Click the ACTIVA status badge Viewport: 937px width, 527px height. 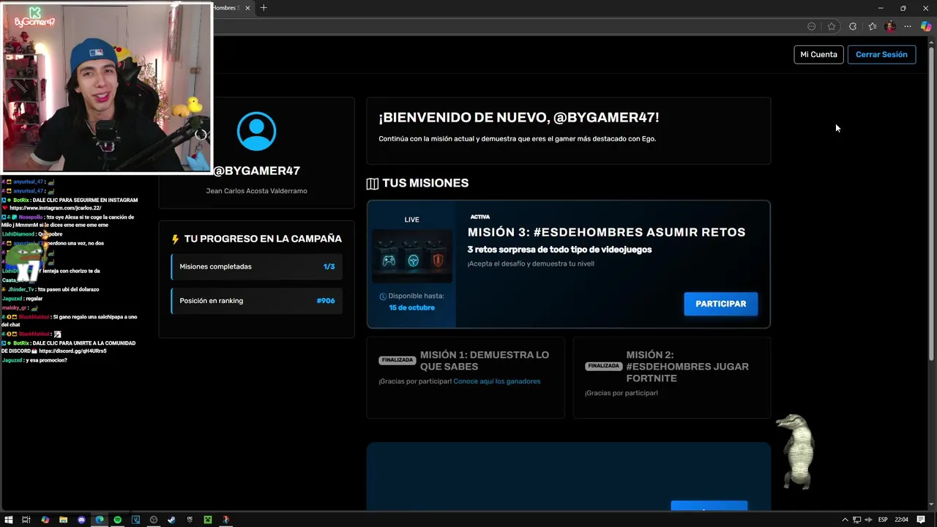(x=480, y=217)
